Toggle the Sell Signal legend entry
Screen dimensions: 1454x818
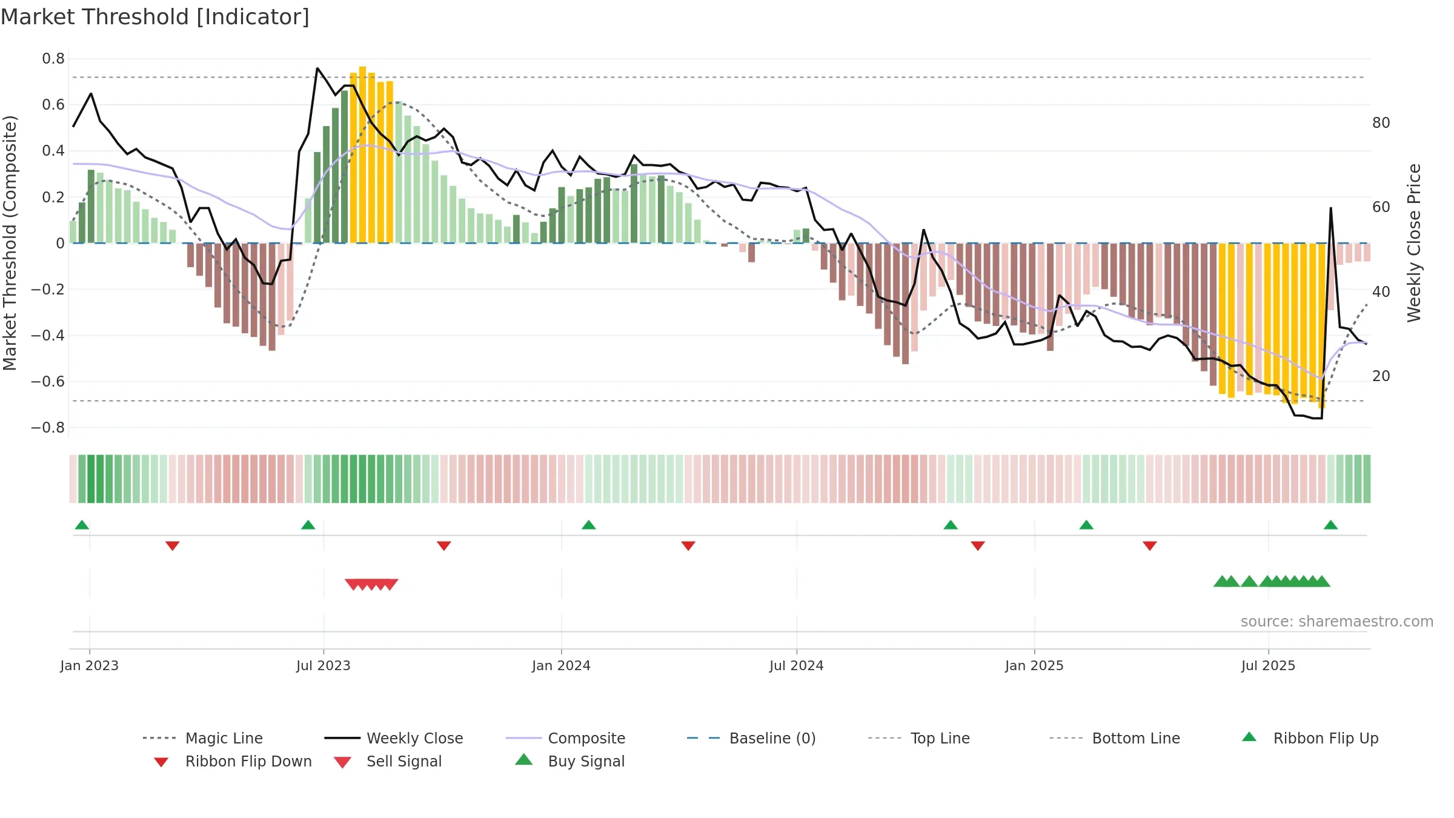pyautogui.click(x=388, y=761)
